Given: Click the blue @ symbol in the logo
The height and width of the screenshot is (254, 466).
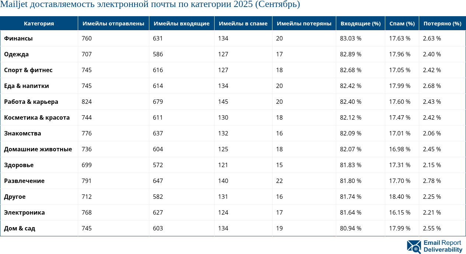Looking at the screenshot, I should pyautogui.click(x=415, y=249).
